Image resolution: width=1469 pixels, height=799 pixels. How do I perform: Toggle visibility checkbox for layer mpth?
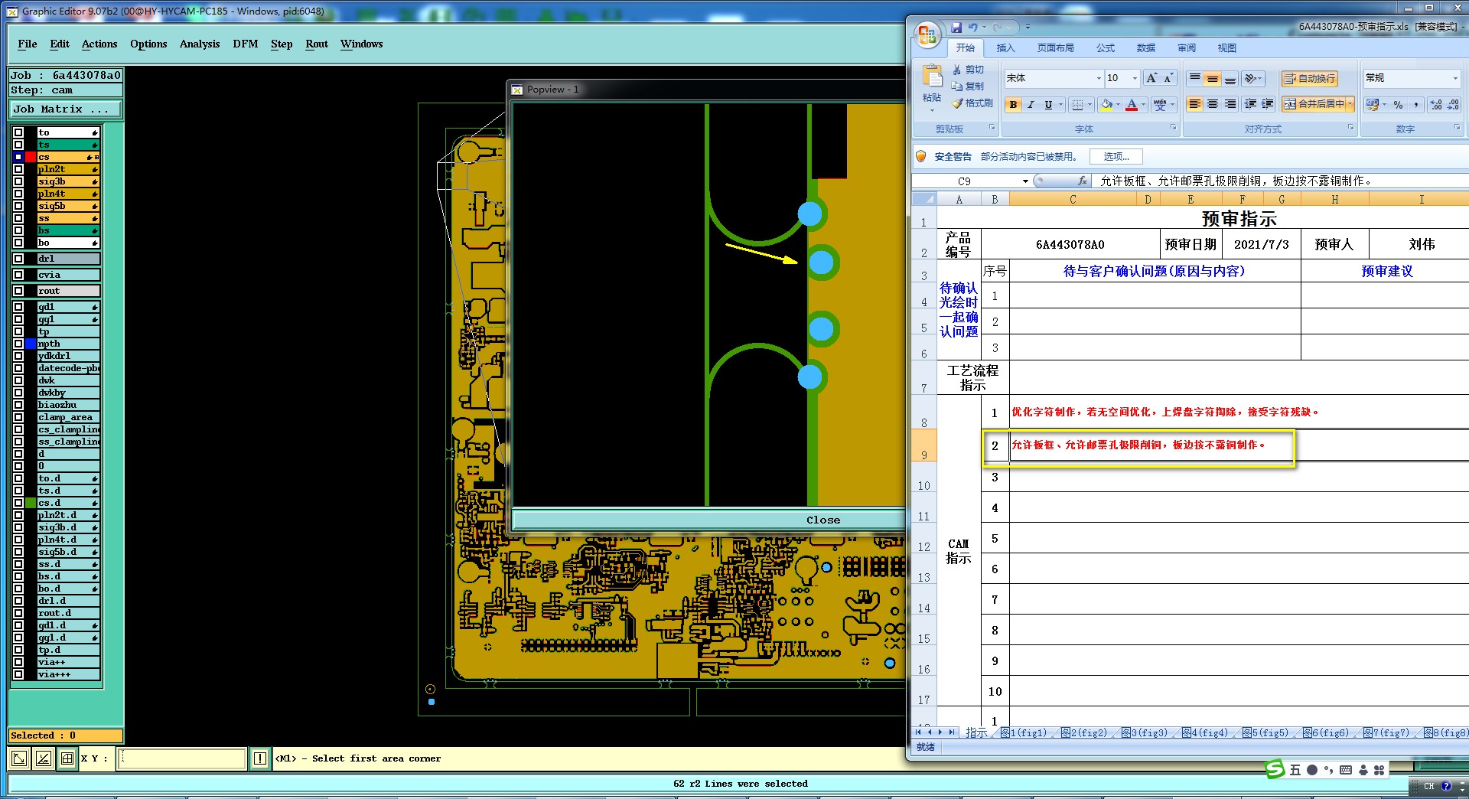coord(18,344)
